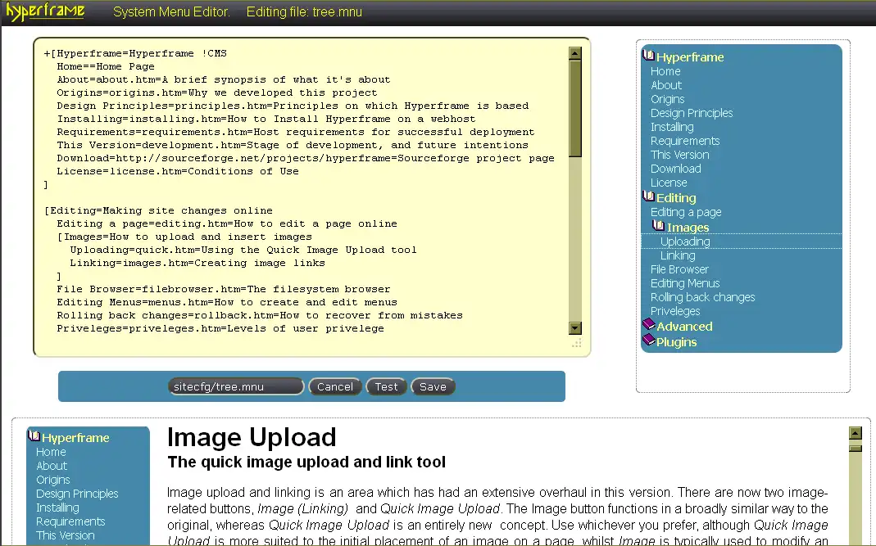Collapse the Editing book icon in the right menu

(649, 196)
